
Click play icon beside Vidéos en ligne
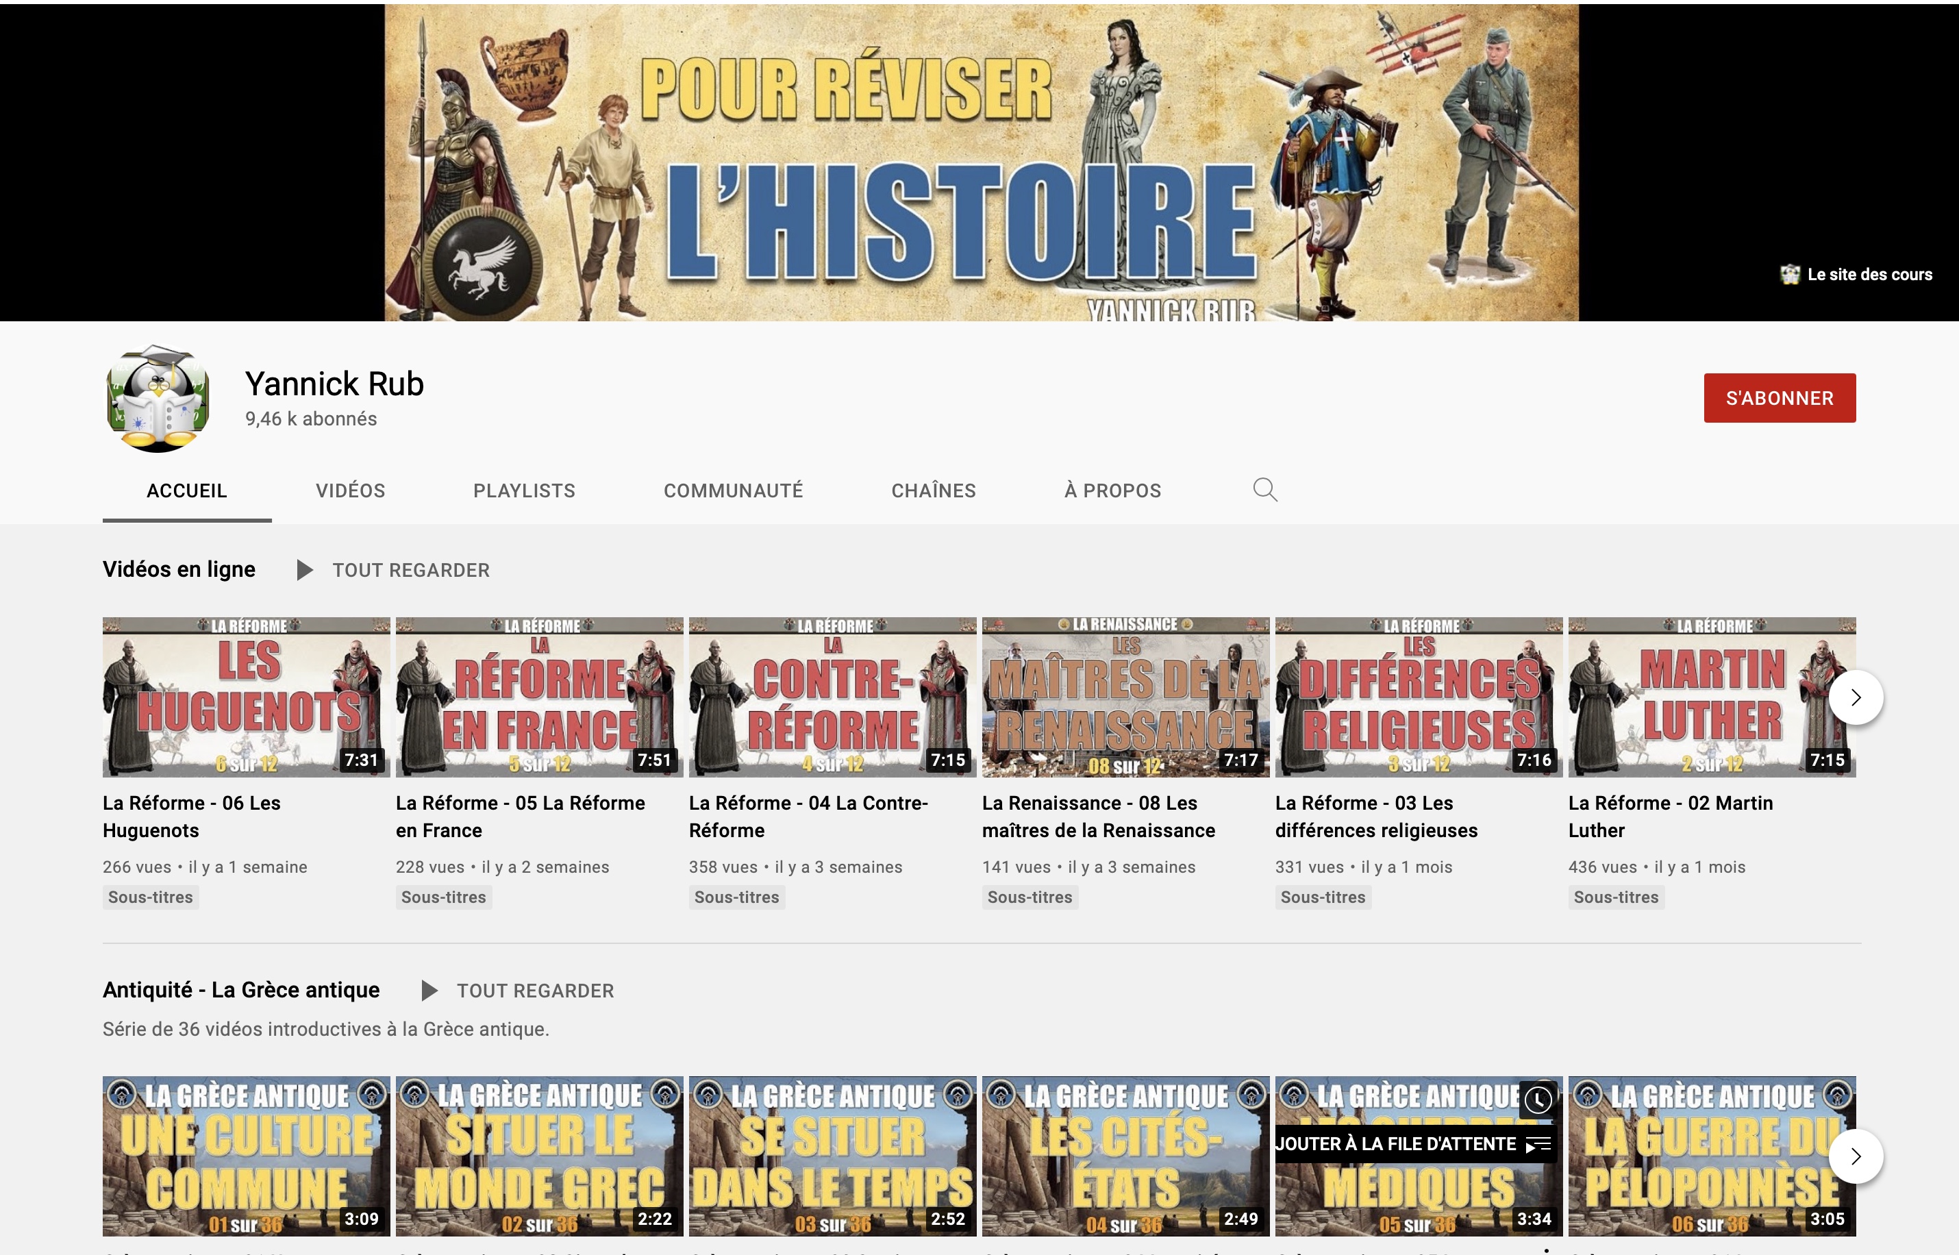(x=305, y=571)
